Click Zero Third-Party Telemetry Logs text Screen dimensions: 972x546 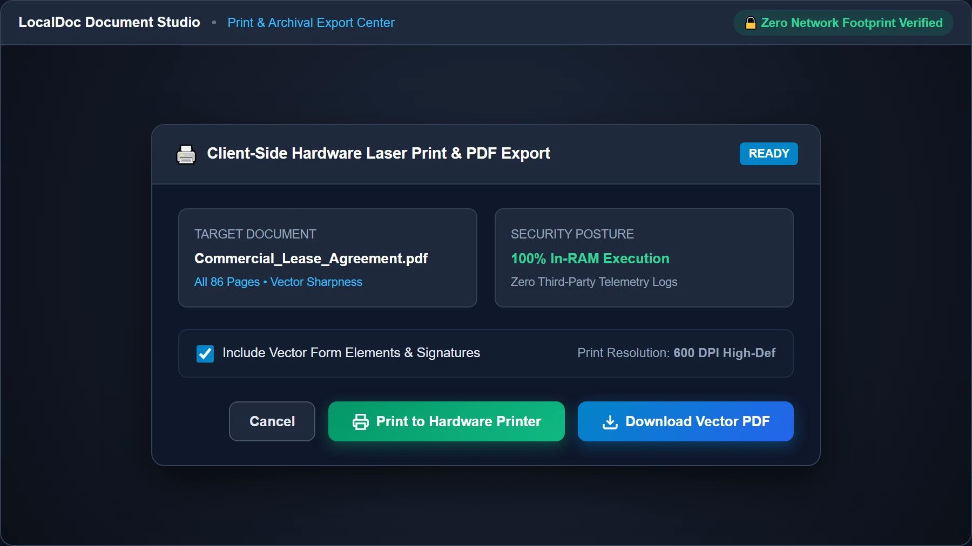click(594, 282)
